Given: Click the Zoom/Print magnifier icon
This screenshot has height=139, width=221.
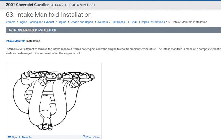Looking at the screenshot, I should click(84, 137).
